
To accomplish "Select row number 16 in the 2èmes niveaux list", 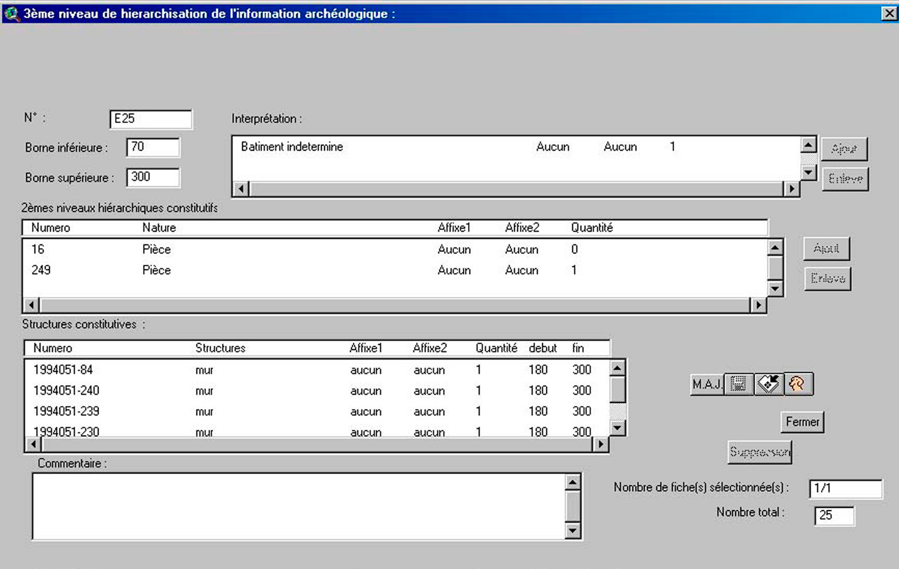I will coord(395,249).
